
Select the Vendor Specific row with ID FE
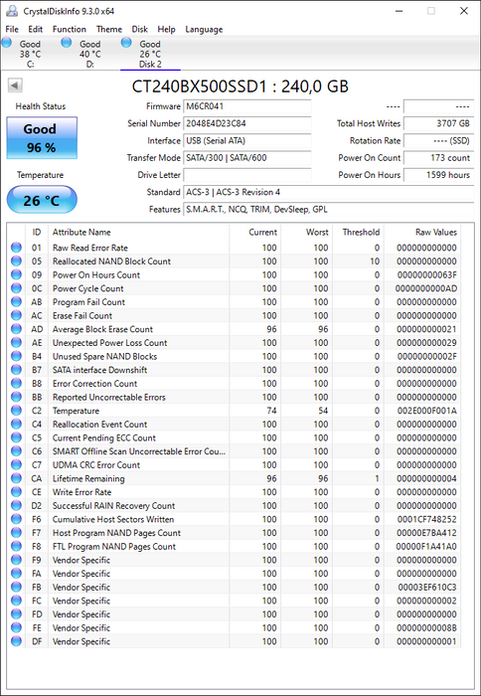coord(236,628)
